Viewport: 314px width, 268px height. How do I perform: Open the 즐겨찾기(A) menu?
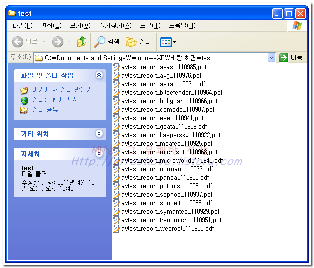click(115, 26)
